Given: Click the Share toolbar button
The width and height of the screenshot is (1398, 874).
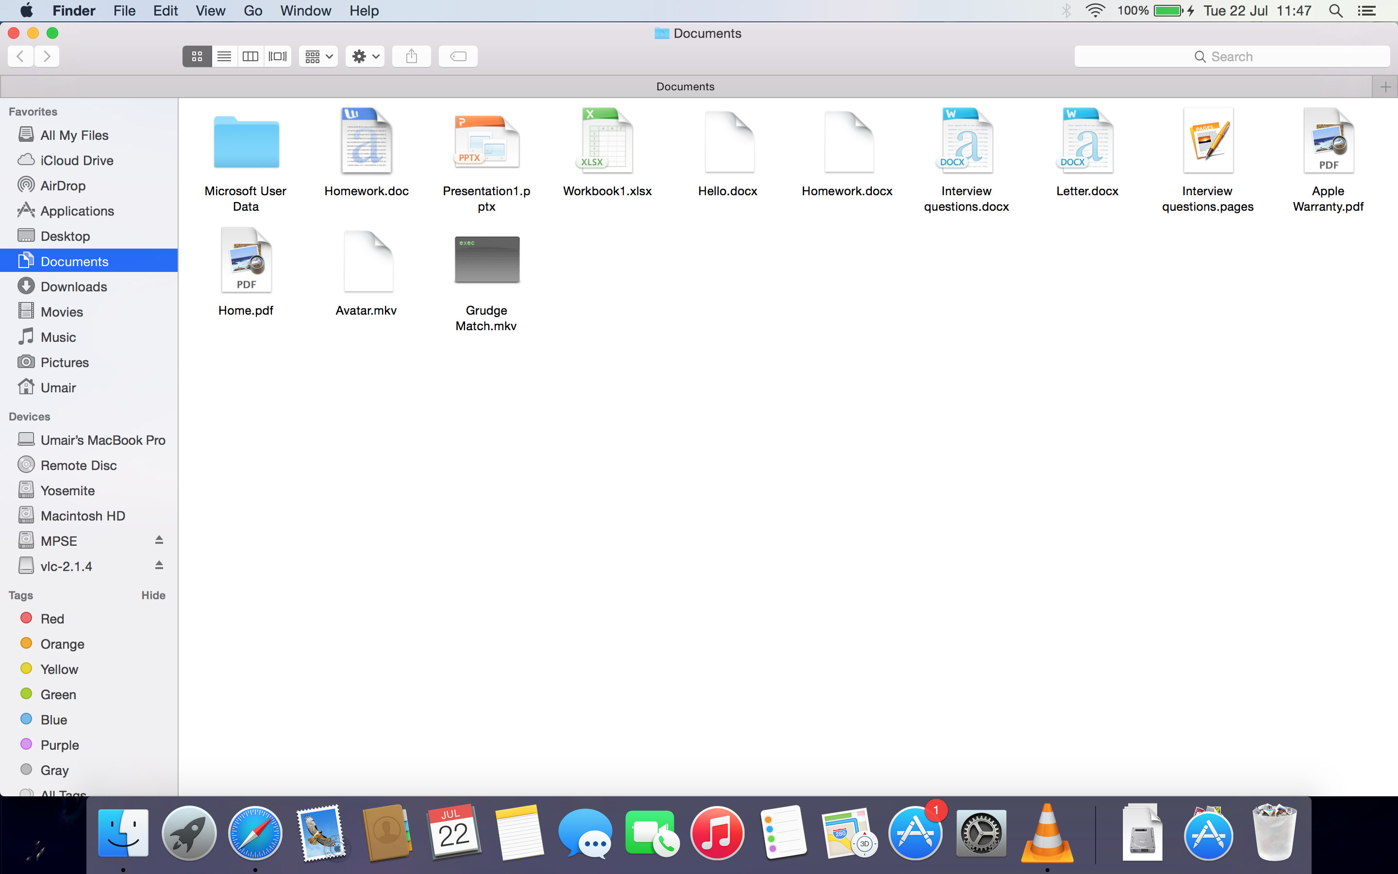Looking at the screenshot, I should pyautogui.click(x=411, y=56).
